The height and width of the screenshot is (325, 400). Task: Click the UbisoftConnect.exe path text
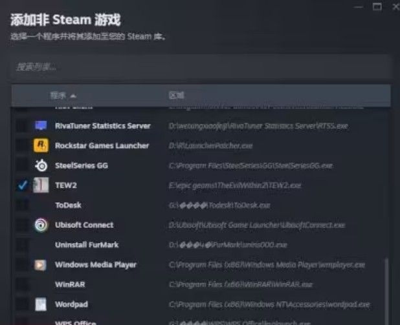tap(256, 225)
